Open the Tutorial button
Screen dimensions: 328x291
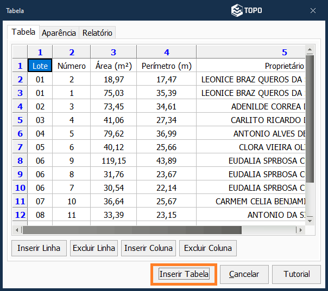297,274
